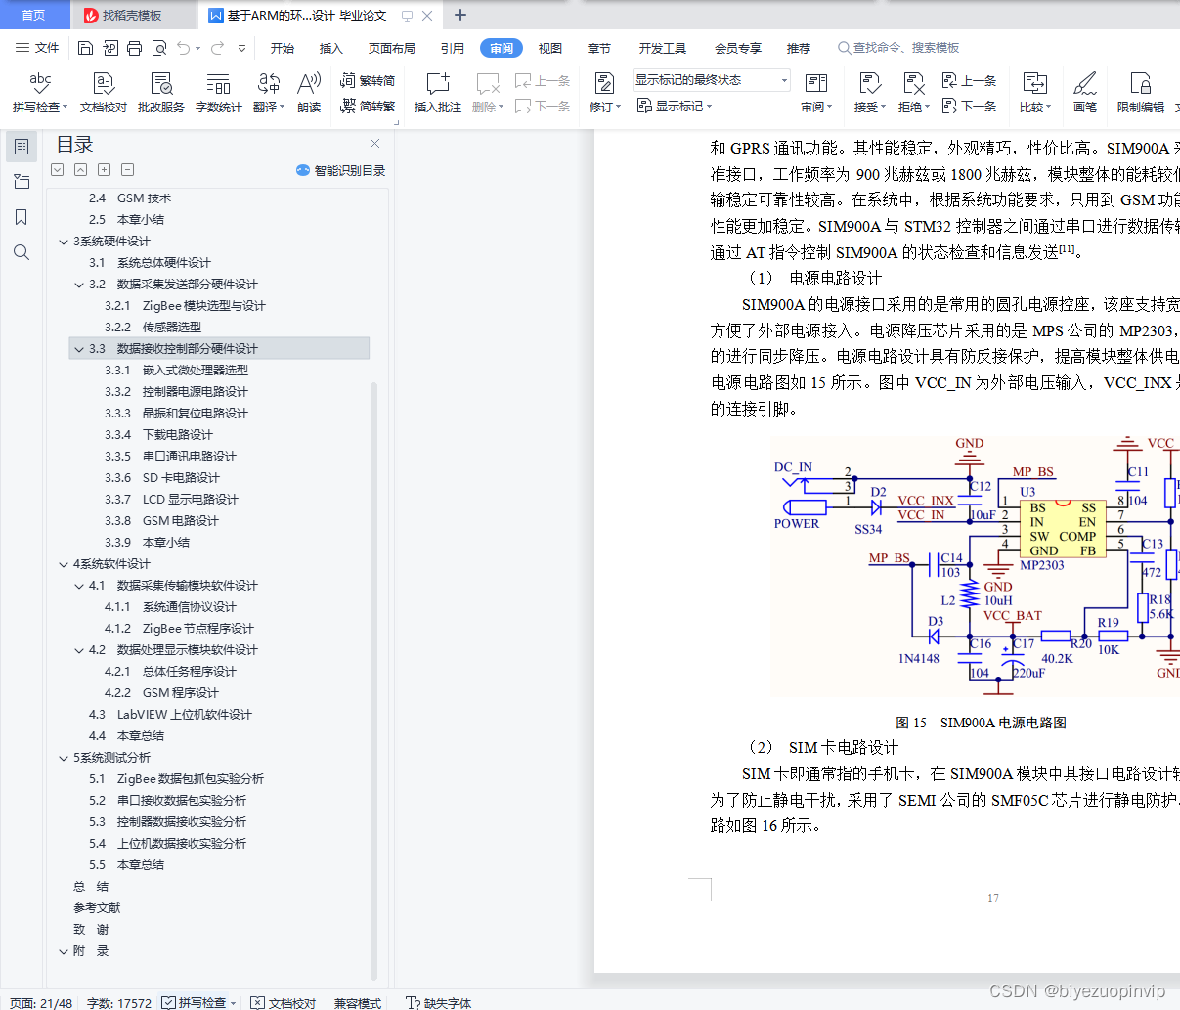Open the quick access toolbar customize arrow
Image resolution: width=1180 pixels, height=1010 pixels.
(x=241, y=48)
